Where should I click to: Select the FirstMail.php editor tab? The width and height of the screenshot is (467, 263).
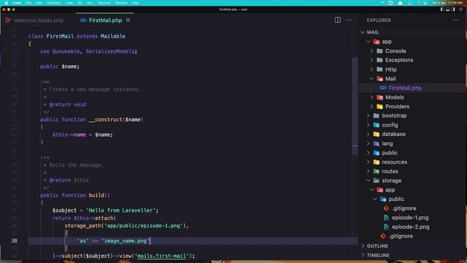[105, 20]
